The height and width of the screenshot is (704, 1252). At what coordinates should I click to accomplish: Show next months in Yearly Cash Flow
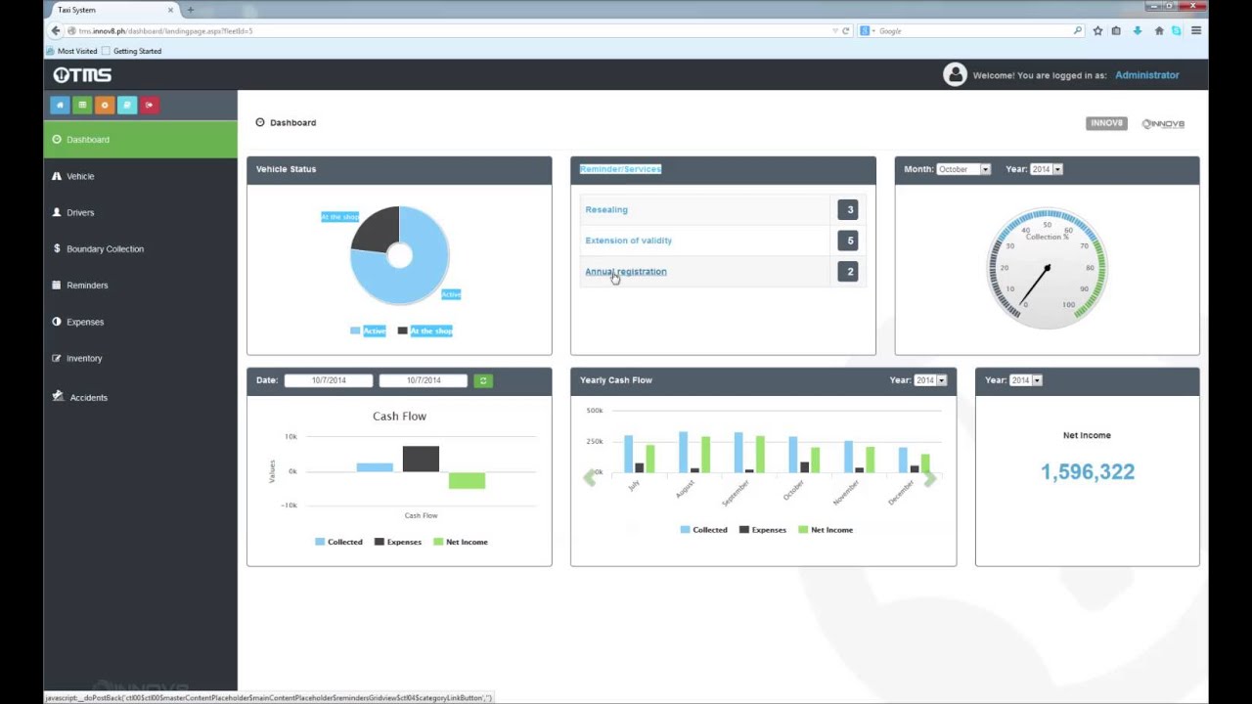click(930, 477)
